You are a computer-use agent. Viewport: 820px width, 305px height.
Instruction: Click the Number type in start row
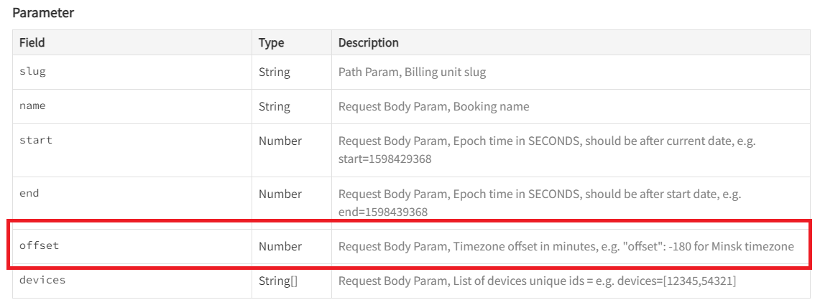(x=280, y=141)
